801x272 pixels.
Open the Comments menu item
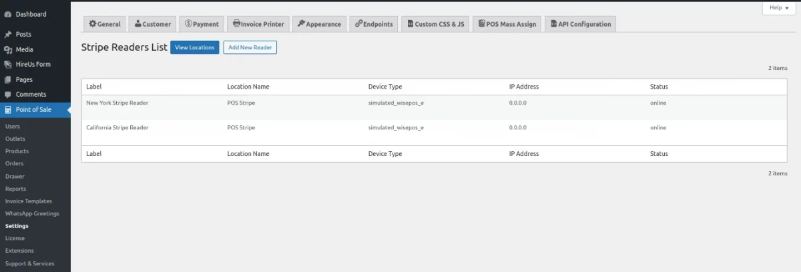[x=35, y=95]
